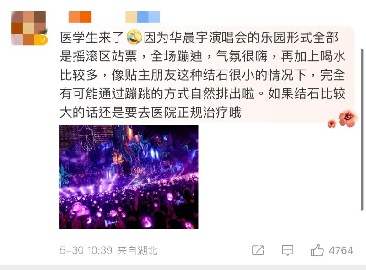Click the yellow and blue user badge
The width and height of the screenshot is (366, 270).
point(143,17)
